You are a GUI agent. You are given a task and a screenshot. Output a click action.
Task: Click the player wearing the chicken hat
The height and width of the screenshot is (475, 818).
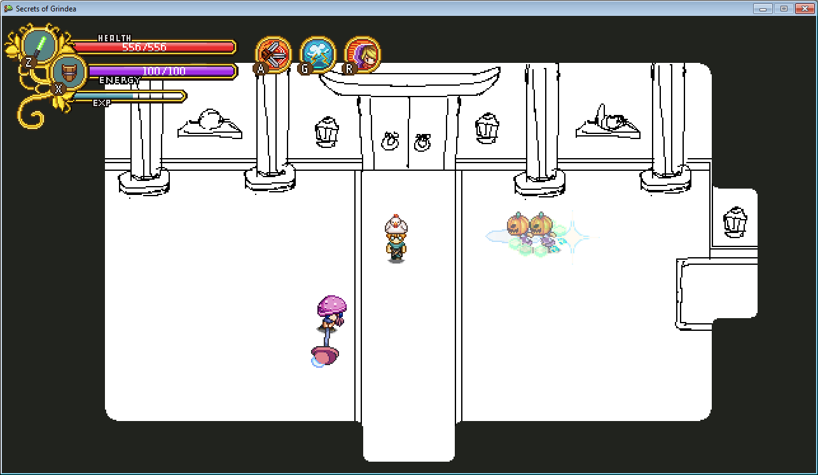[396, 239]
